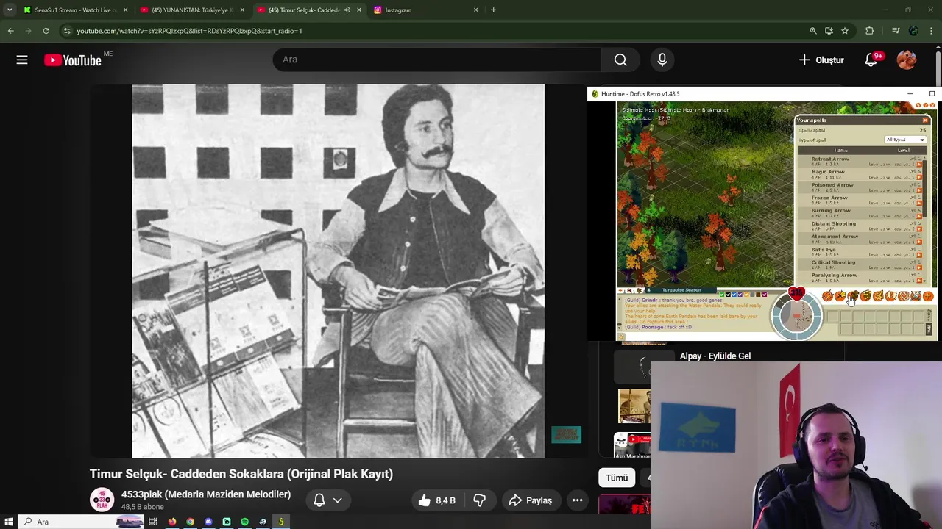Toggle the green chat channel checkbox in Dofus
This screenshot has width=942, height=529.
(x=722, y=295)
